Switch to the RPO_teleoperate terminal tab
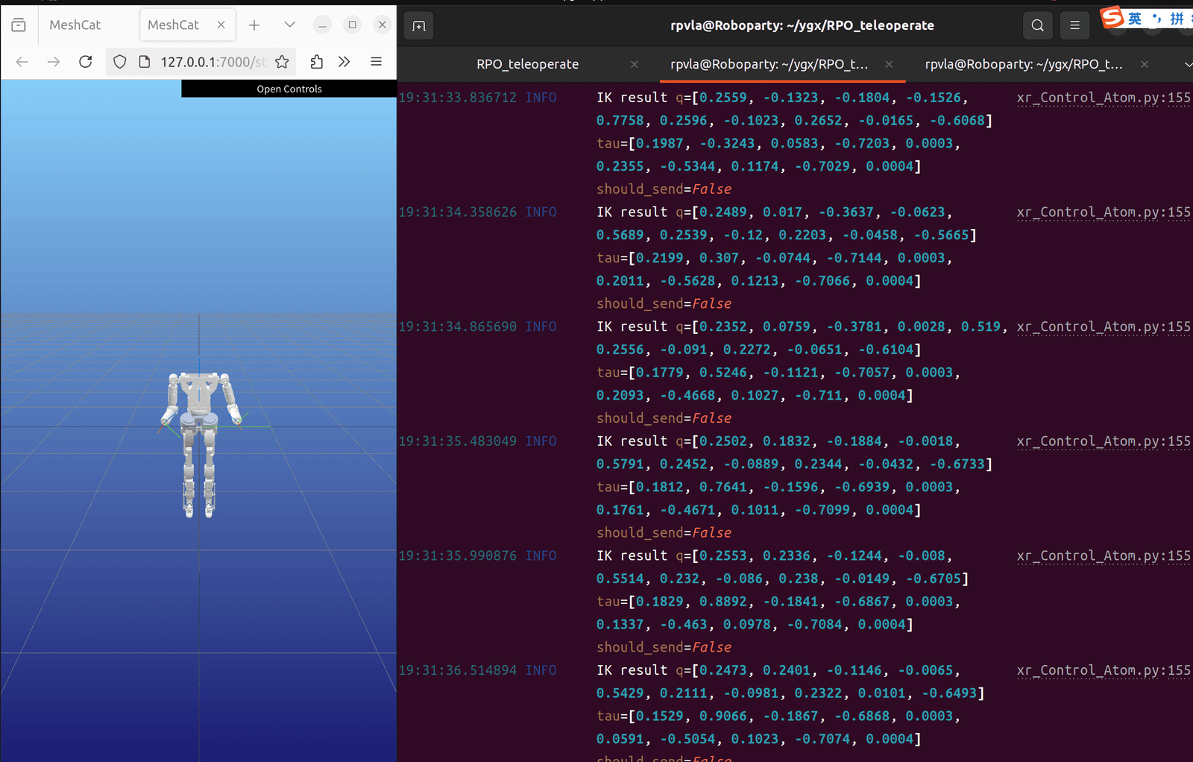The width and height of the screenshot is (1193, 762). tap(527, 64)
